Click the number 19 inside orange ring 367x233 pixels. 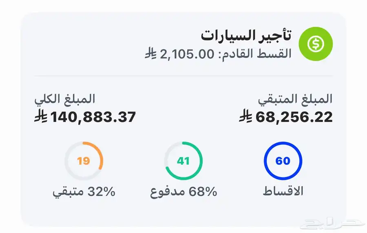[x=84, y=161]
